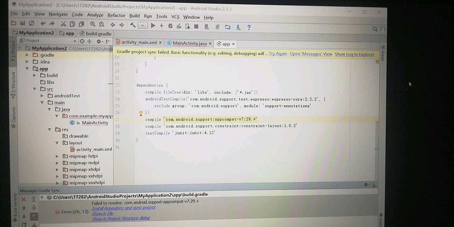Open the Refactor menu
Image resolution: width=454 pixels, height=227 pixels.
coord(116,15)
